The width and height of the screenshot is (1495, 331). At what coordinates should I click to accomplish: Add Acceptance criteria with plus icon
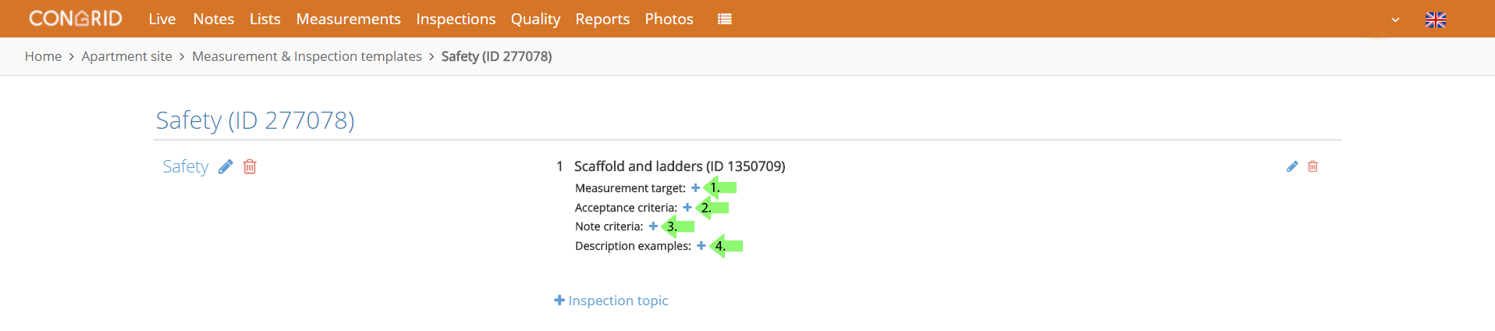(687, 208)
